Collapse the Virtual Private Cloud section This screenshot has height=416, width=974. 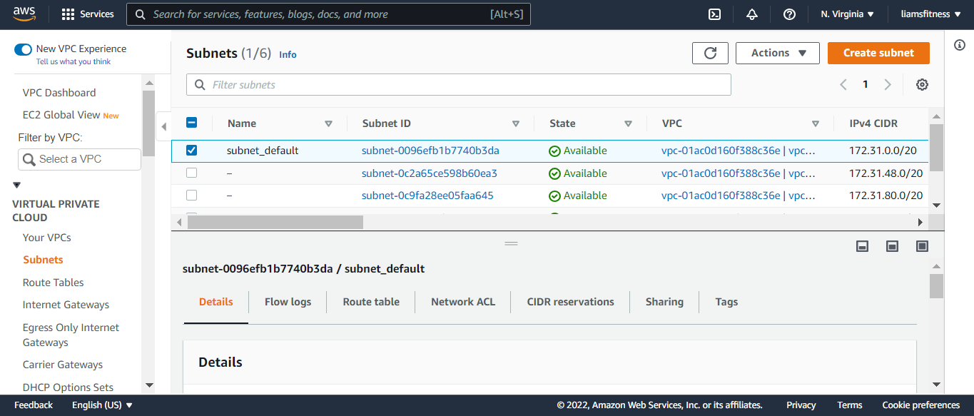pos(17,186)
